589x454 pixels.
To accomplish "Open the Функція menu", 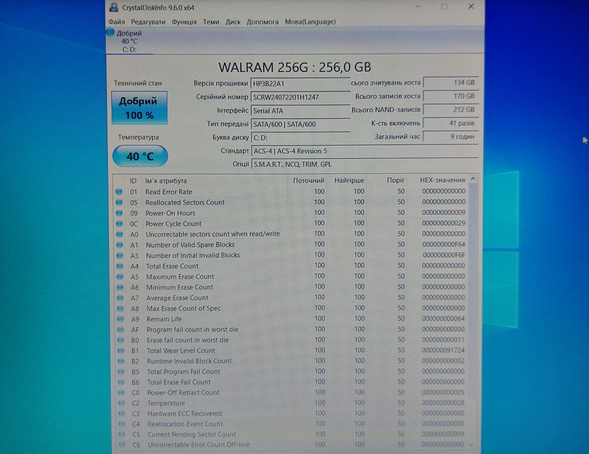I will coord(184,22).
